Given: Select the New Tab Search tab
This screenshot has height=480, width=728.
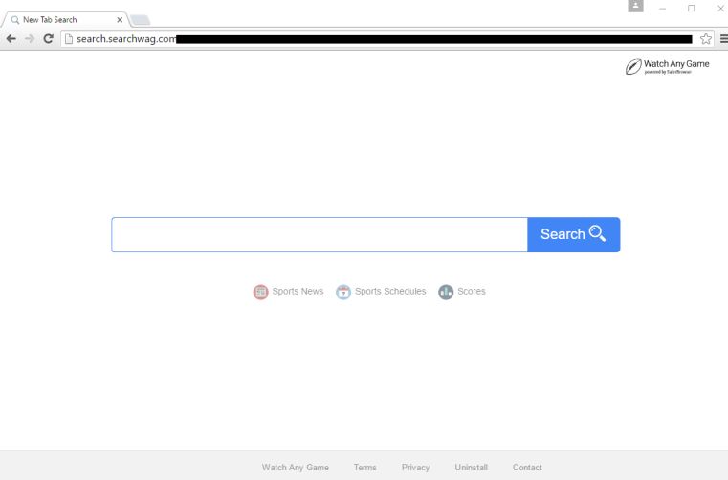Looking at the screenshot, I should point(64,20).
